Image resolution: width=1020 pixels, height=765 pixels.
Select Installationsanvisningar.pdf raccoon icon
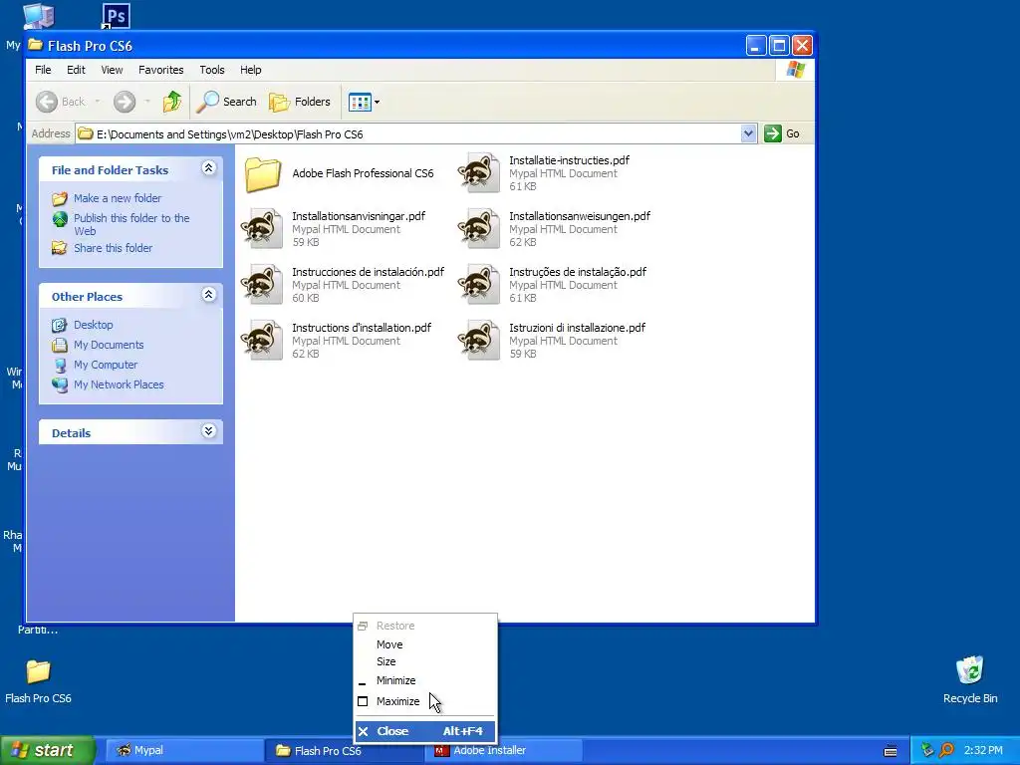pyautogui.click(x=262, y=229)
